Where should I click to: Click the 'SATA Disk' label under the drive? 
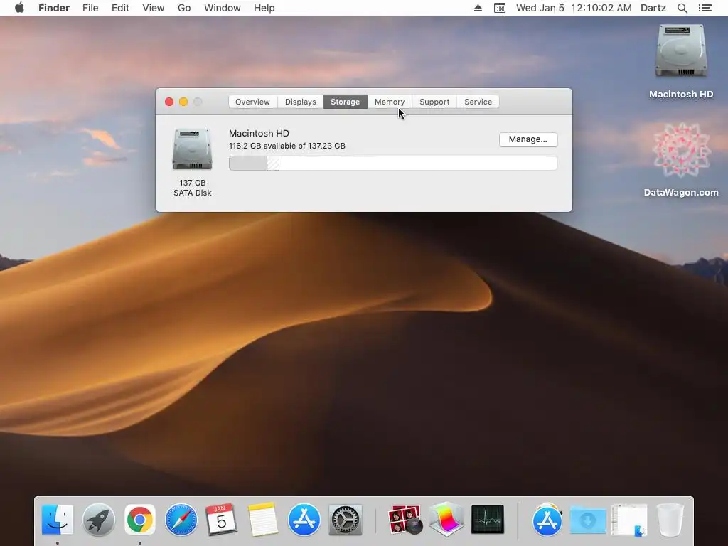[x=192, y=193]
